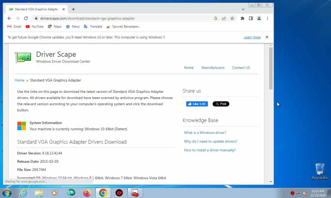The width and height of the screenshot is (331, 198).
Task: Click the Knowledge Base heading
Action: 200,120
